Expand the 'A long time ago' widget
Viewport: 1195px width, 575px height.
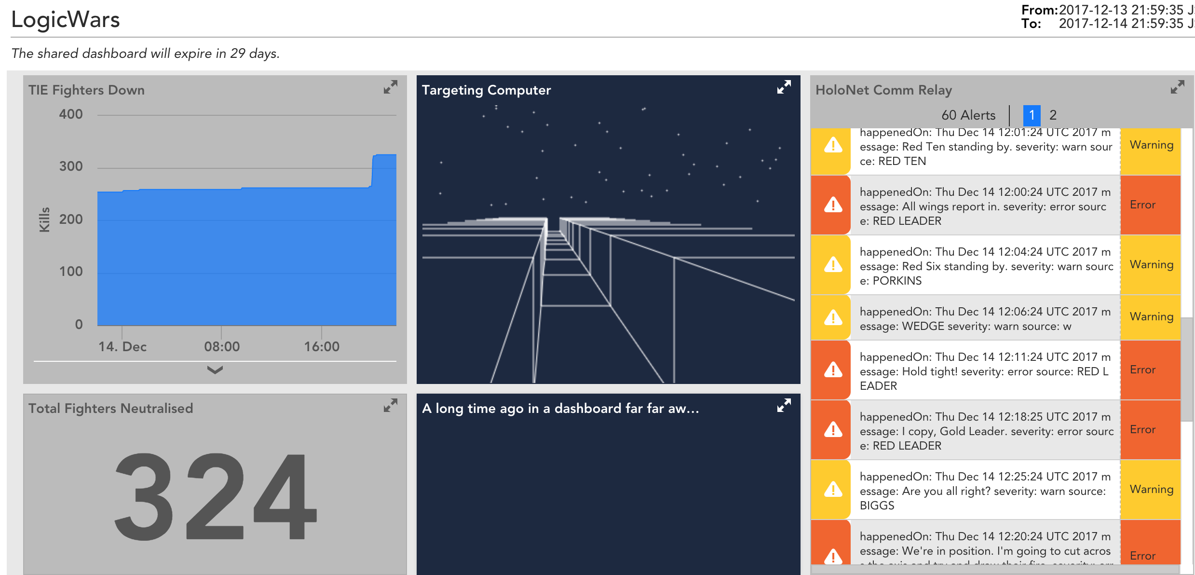tap(784, 406)
